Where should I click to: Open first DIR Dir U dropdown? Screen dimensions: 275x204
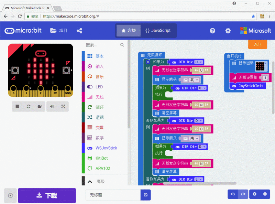(x=199, y=62)
